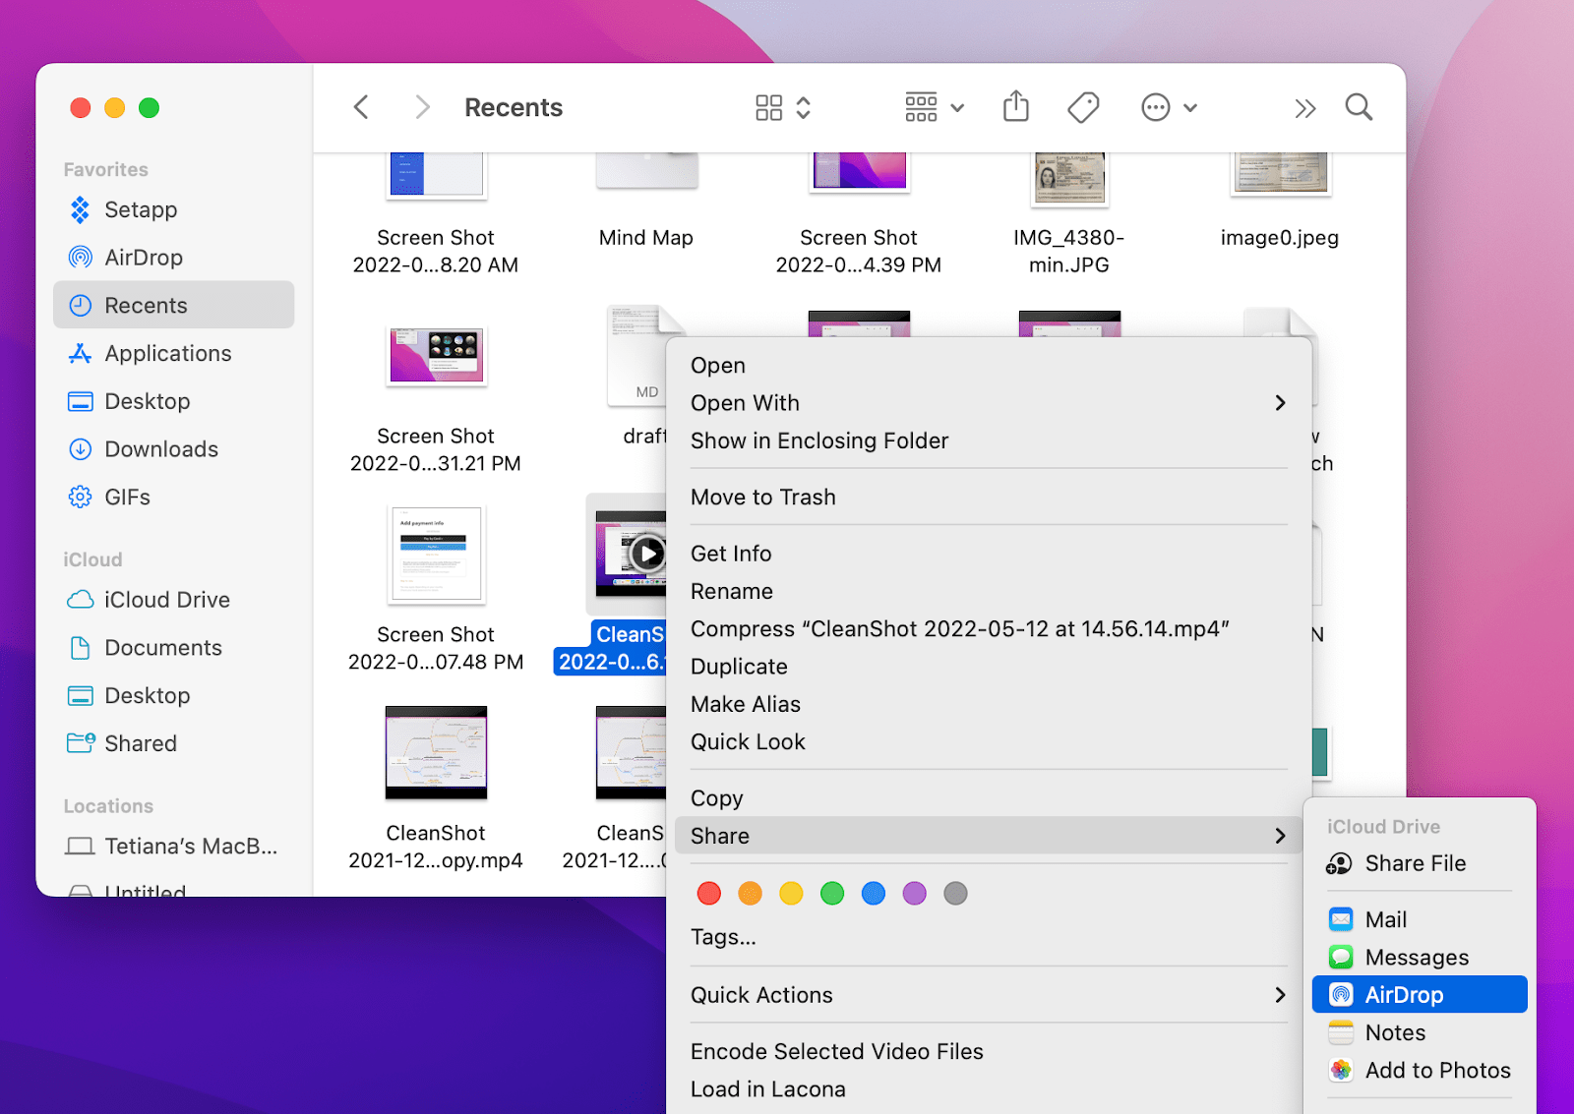Open Finder search with the magnifier icon
This screenshot has width=1574, height=1114.
click(x=1359, y=107)
